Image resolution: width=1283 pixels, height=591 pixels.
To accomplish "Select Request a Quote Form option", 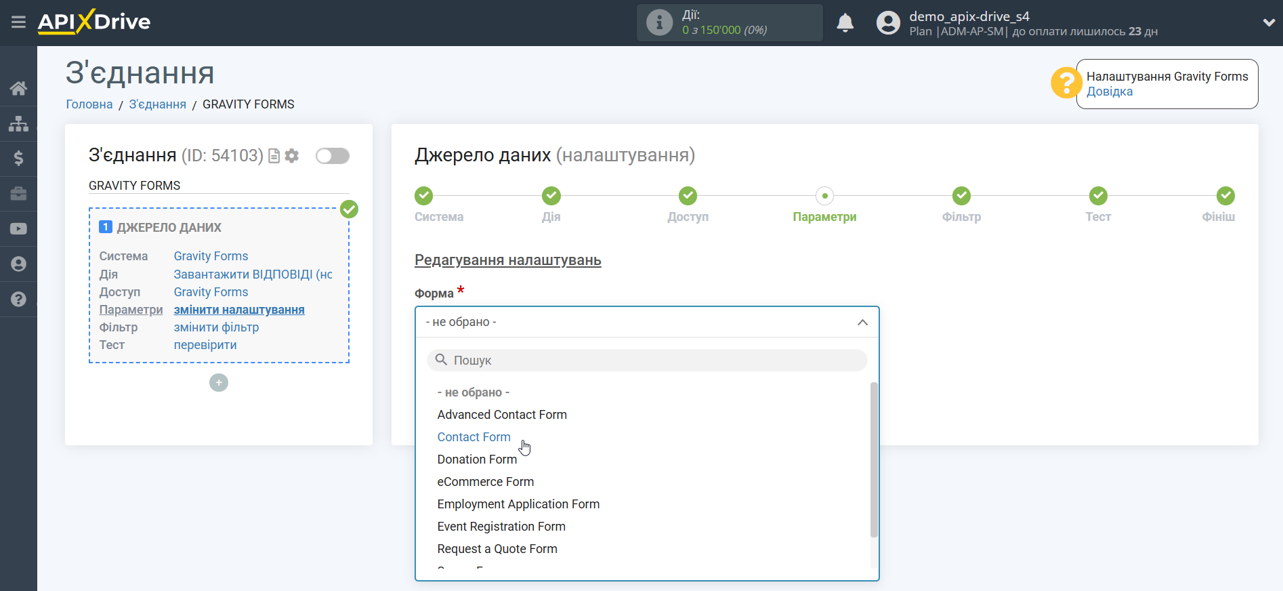I will click(x=497, y=549).
